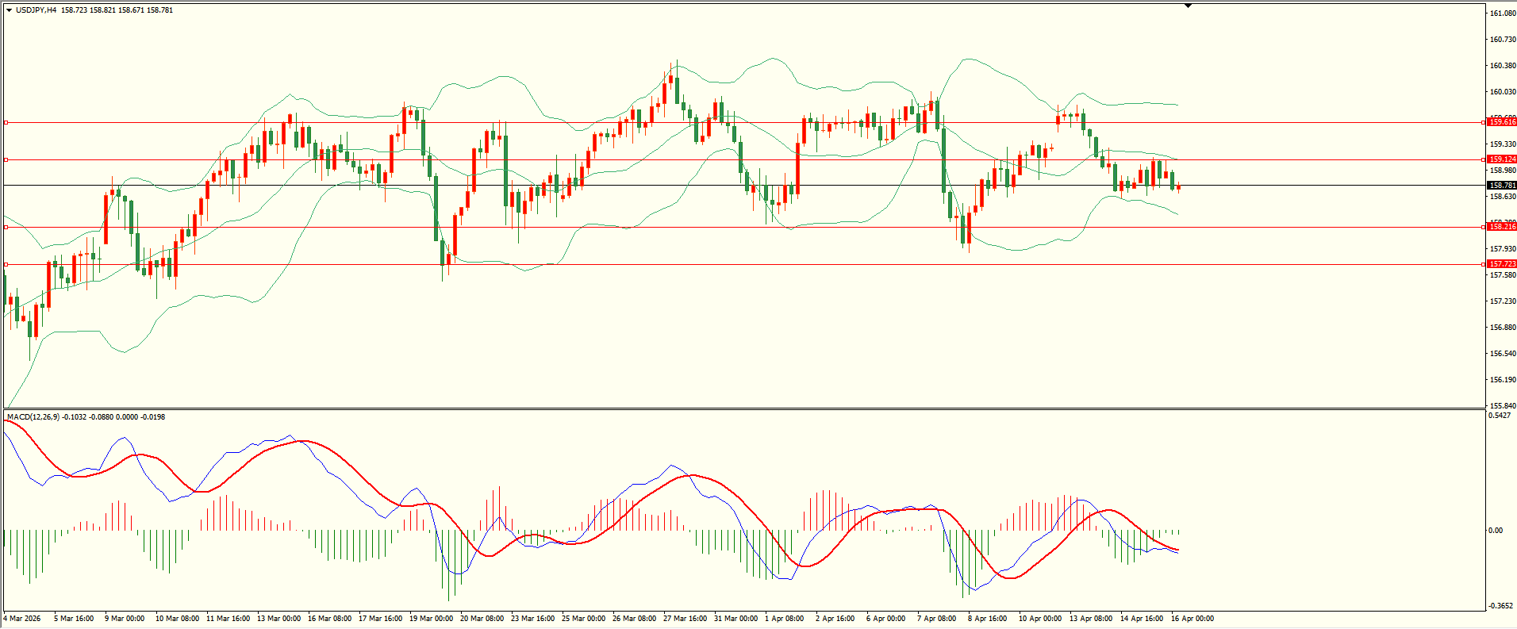Select the red 159.616 price label

click(1502, 122)
